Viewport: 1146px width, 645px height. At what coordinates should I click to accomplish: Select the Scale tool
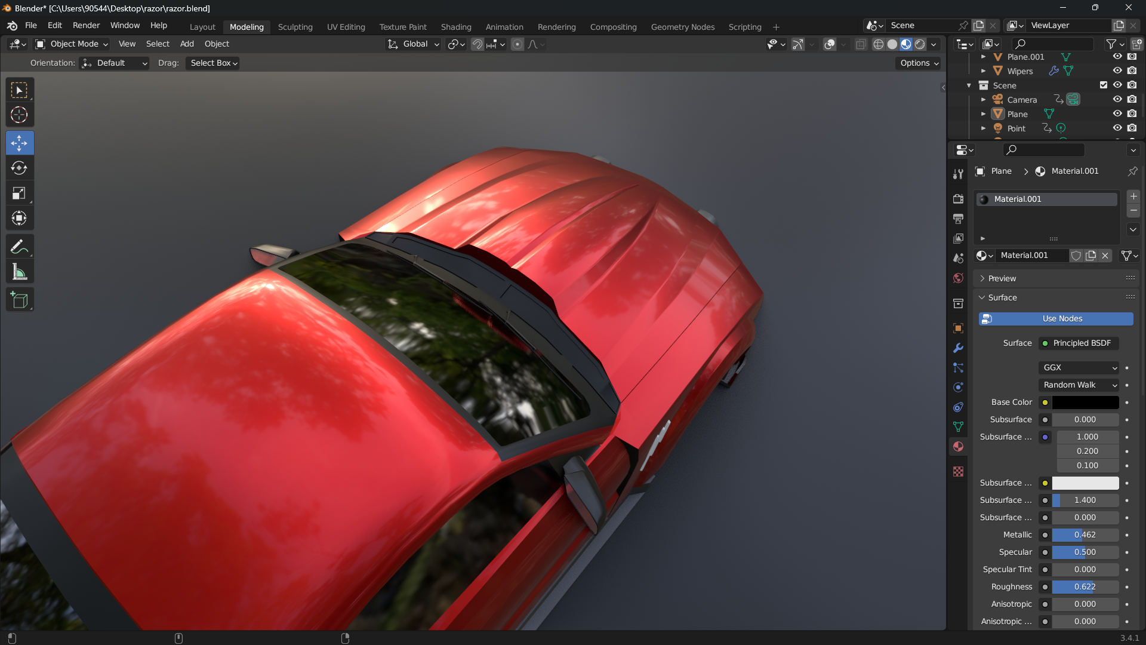coord(19,193)
